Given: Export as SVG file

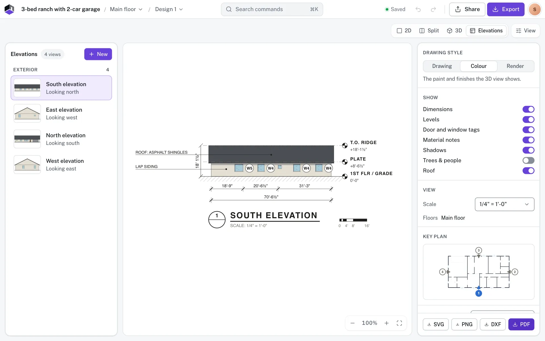Looking at the screenshot, I should point(436,324).
